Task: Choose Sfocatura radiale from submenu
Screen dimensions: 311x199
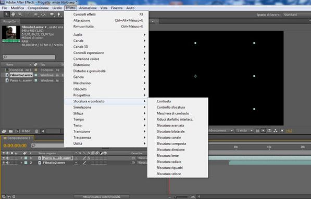Action: coord(169,162)
